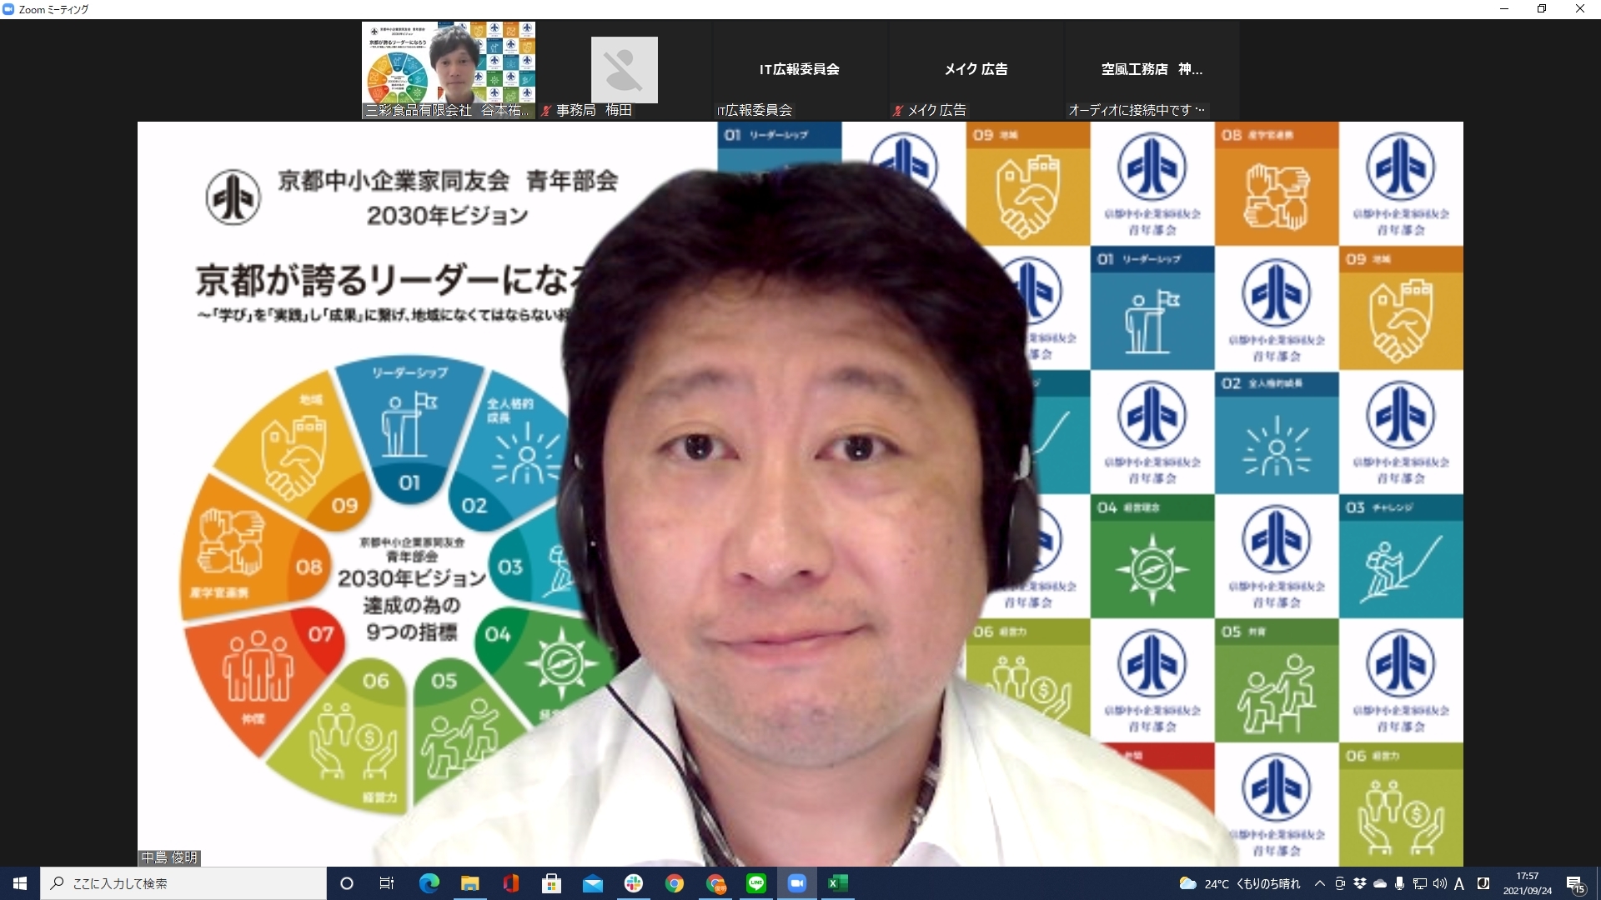Open the volume control tray icon
This screenshot has width=1601, height=900.
(x=1440, y=883)
